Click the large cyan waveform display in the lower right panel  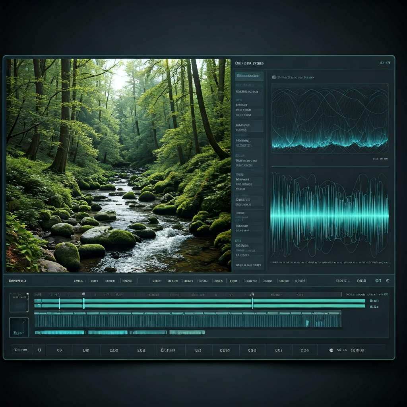tap(329, 215)
